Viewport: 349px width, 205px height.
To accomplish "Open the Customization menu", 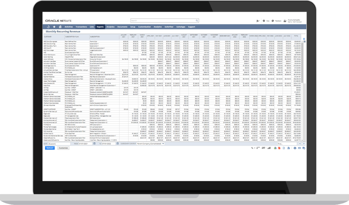I will pos(145,27).
